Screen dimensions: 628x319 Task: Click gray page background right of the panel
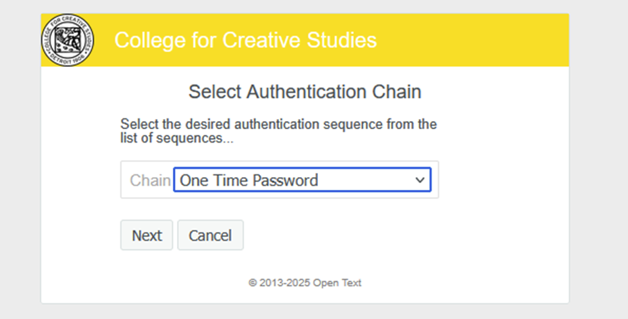tap(598, 162)
